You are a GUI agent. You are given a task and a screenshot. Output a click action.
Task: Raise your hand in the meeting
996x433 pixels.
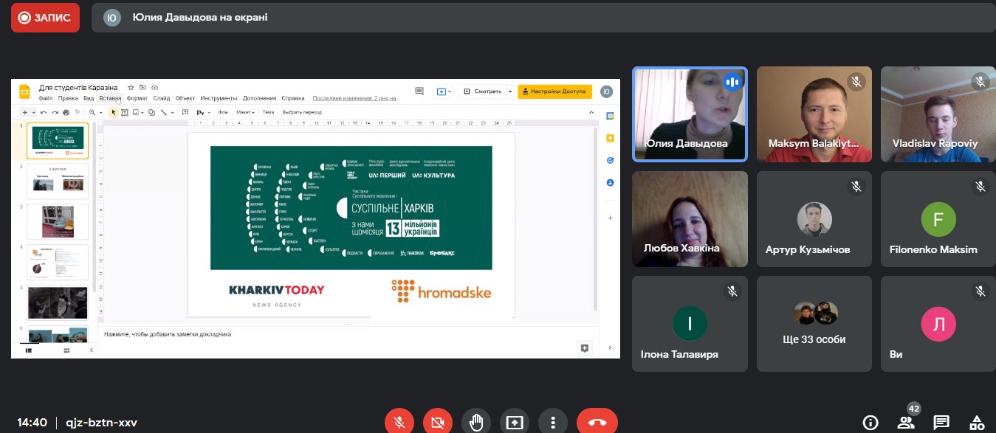click(x=476, y=423)
